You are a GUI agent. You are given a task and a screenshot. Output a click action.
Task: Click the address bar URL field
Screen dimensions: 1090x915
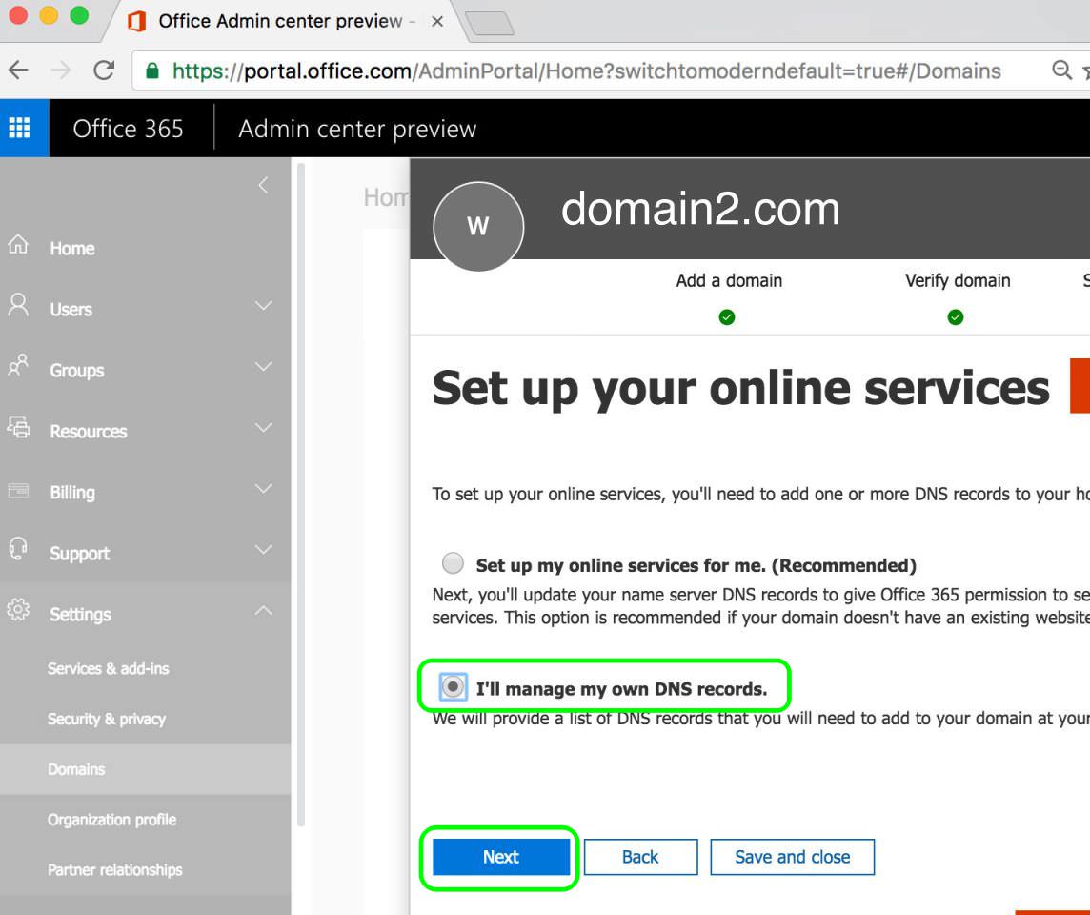(586, 71)
